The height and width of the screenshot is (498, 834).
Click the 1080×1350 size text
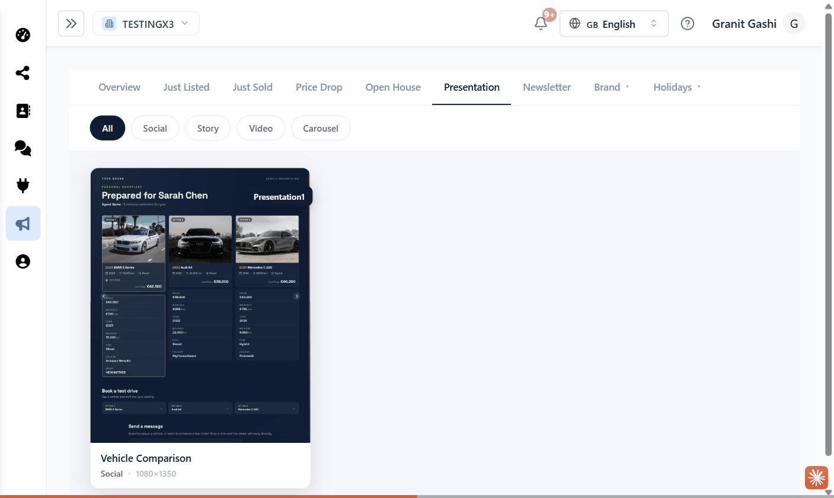click(x=156, y=474)
